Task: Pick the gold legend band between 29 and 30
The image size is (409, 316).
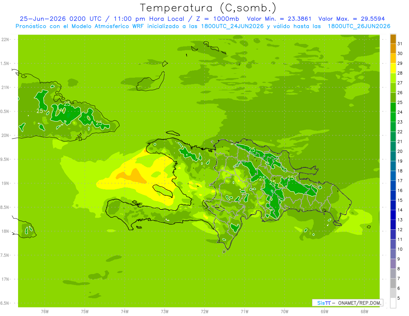Action: point(393,58)
